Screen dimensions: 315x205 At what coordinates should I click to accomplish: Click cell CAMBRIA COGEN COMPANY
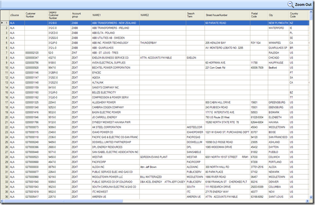point(115,107)
